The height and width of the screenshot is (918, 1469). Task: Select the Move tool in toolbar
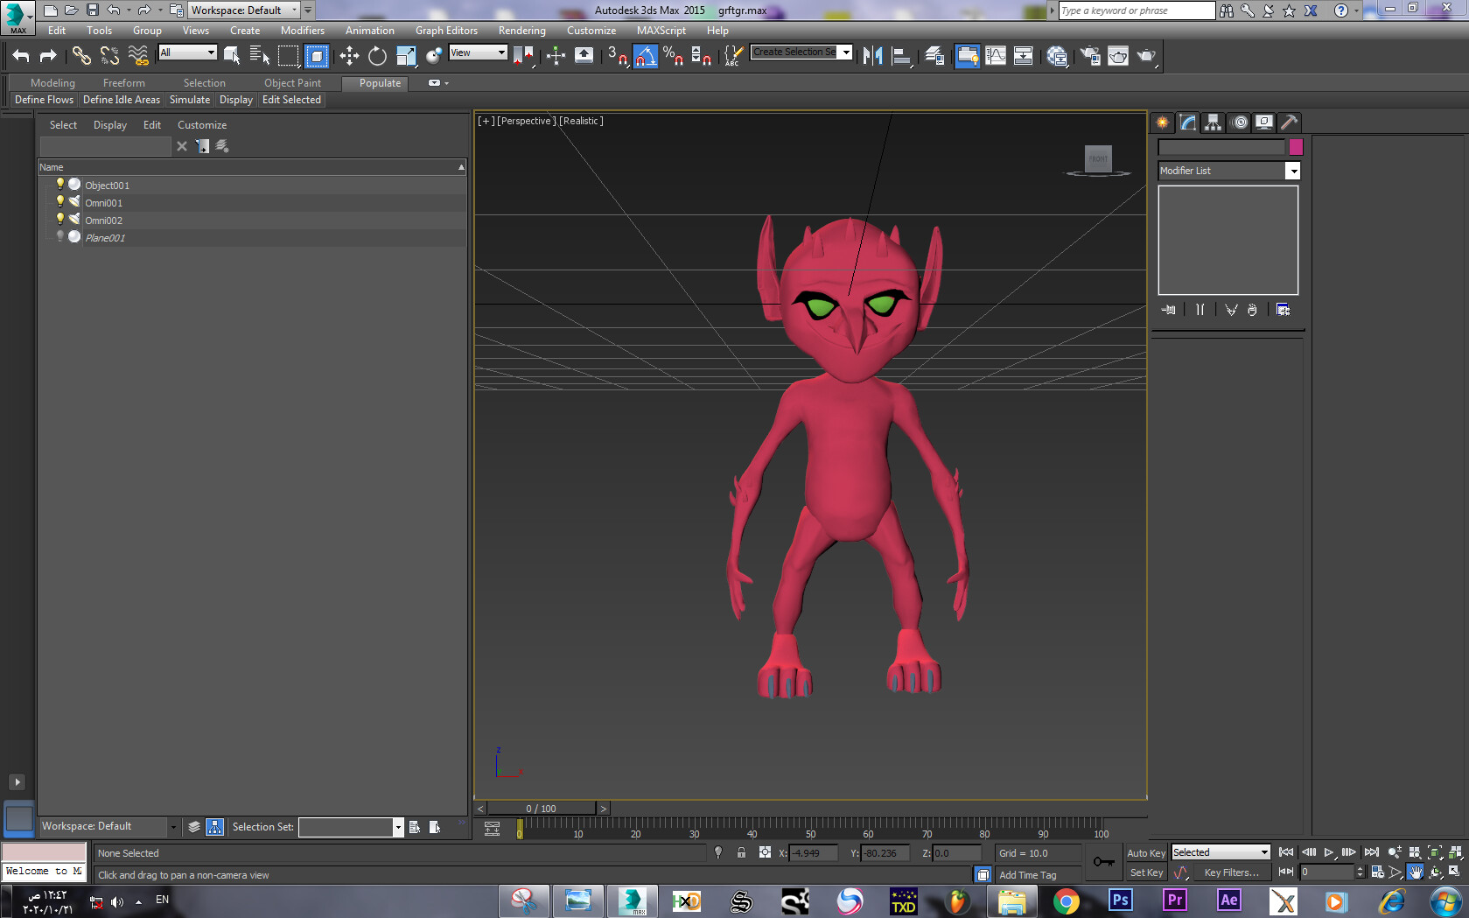click(349, 56)
